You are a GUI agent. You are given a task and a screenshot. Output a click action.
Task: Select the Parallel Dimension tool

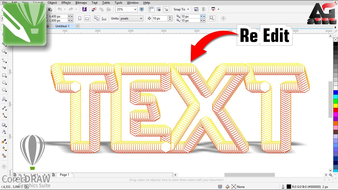(4, 108)
